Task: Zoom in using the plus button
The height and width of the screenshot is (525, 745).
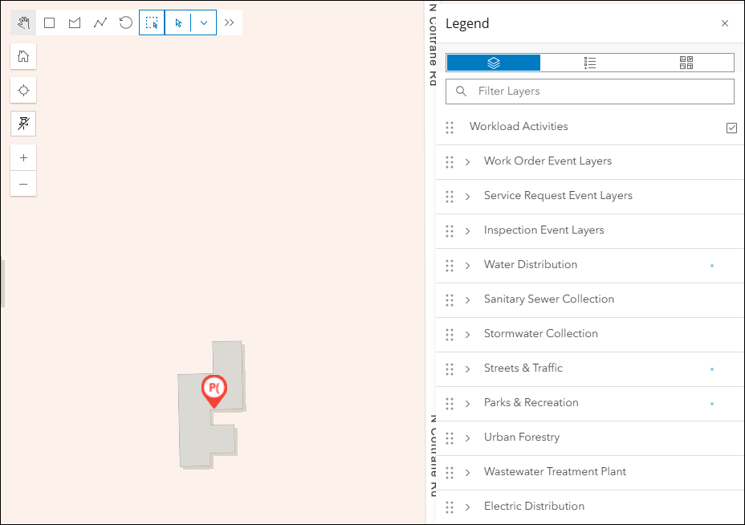Action: [22, 157]
